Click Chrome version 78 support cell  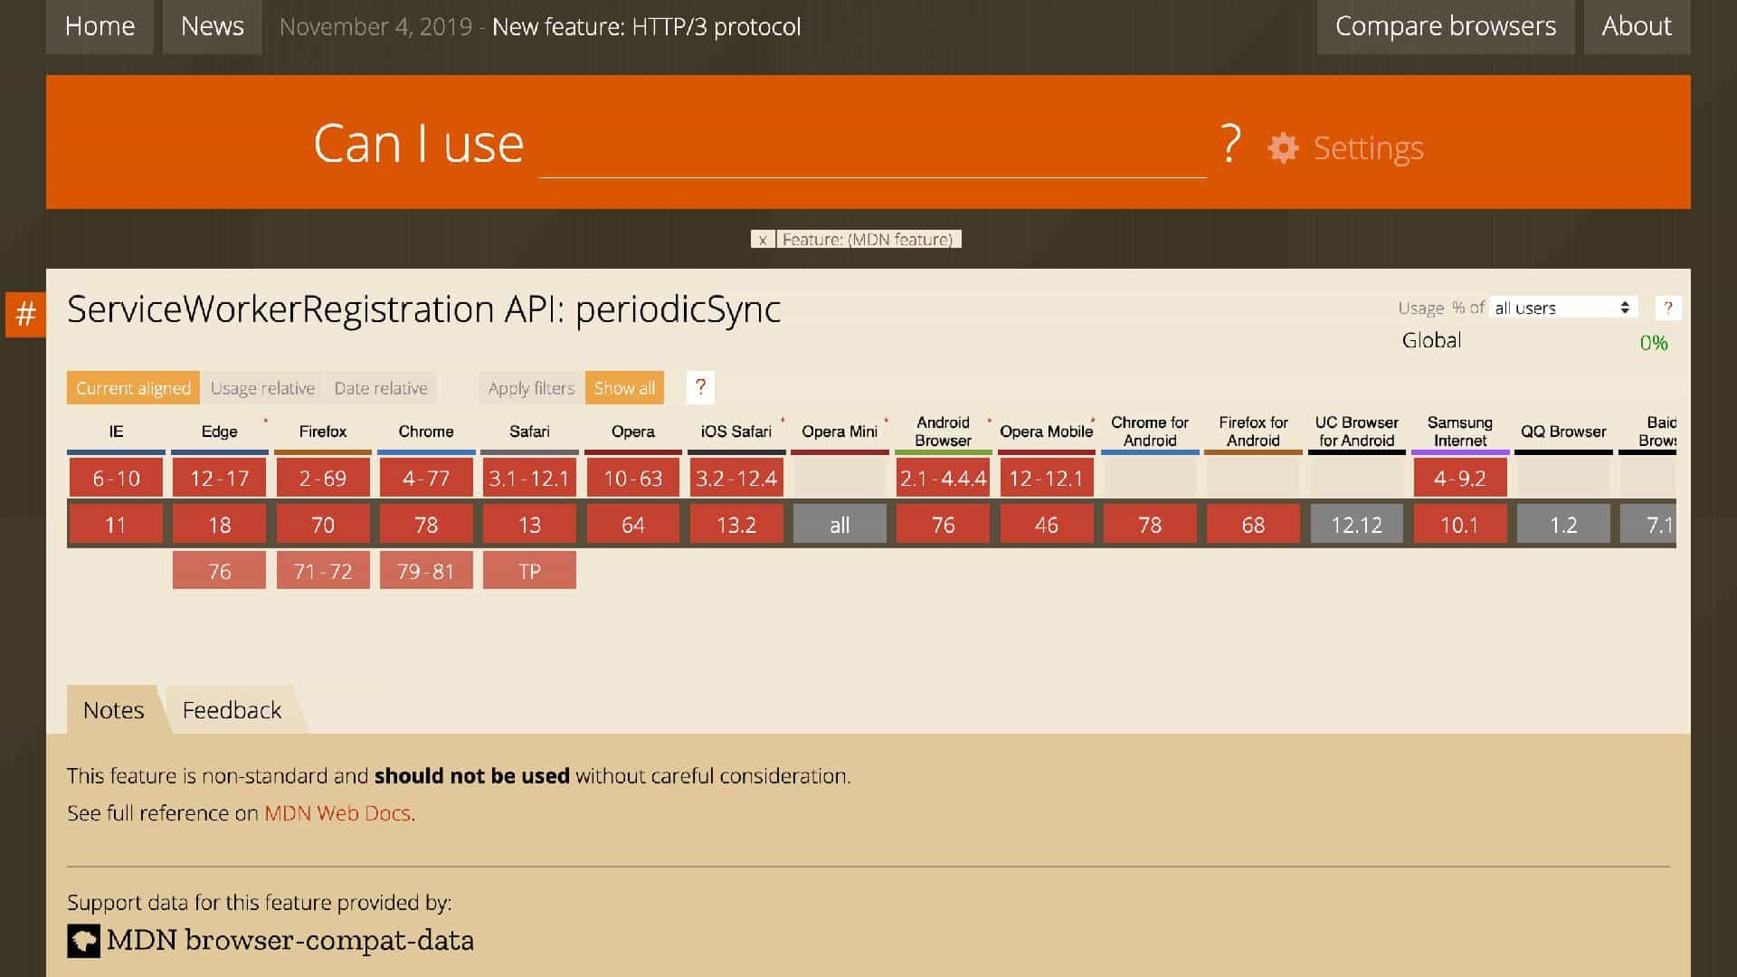[426, 525]
